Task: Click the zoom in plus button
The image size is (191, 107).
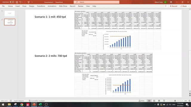Action: click(x=182, y=101)
